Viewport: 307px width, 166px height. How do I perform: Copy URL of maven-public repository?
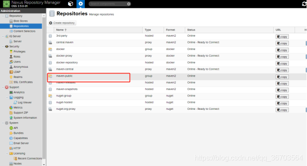282,77
